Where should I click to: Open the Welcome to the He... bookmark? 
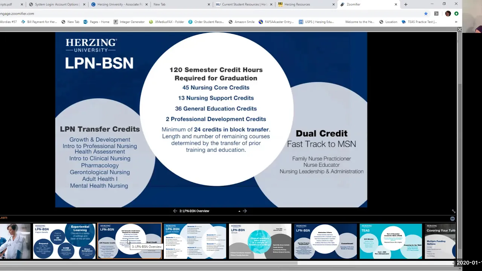(360, 22)
